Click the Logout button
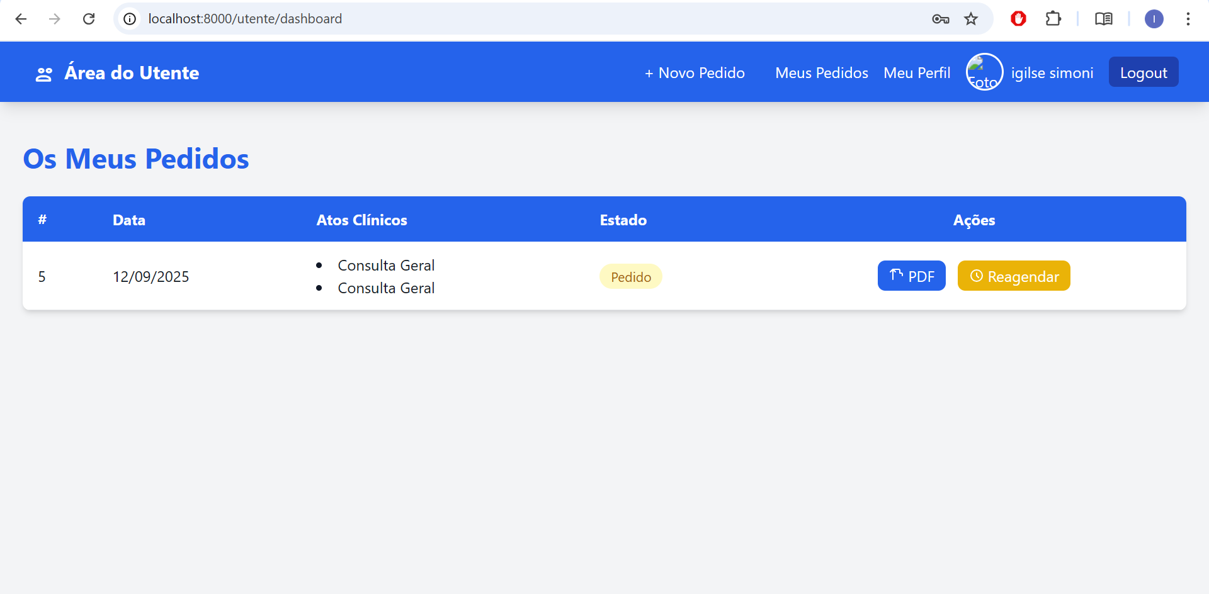The image size is (1209, 594). (x=1144, y=72)
